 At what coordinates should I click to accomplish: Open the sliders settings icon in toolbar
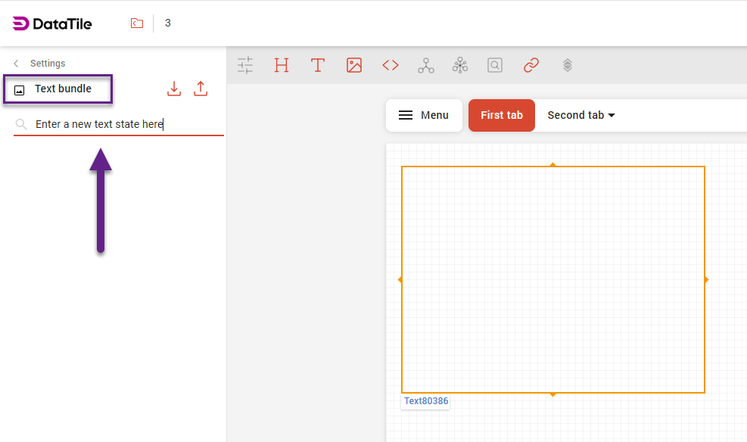click(x=245, y=65)
